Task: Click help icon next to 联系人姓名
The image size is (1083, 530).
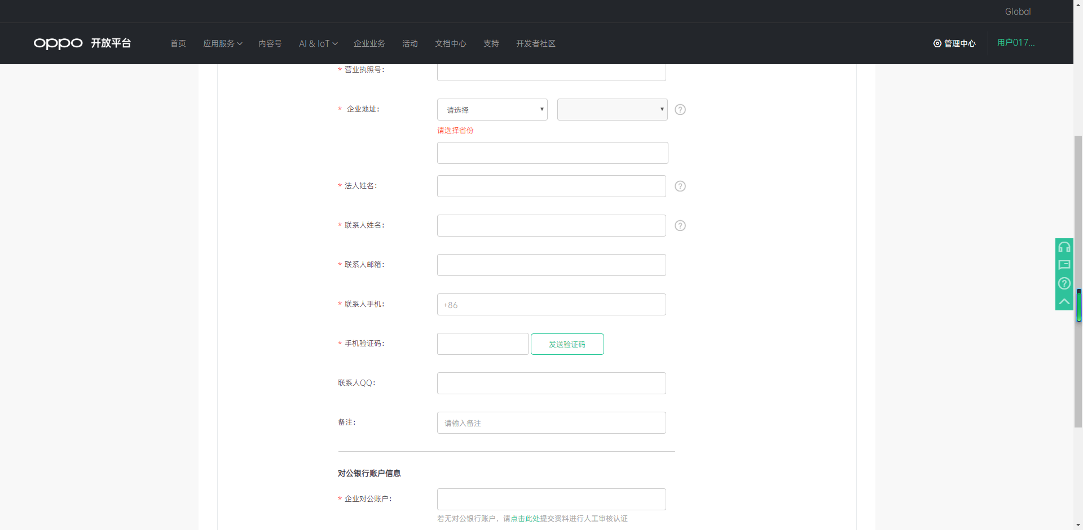Action: pyautogui.click(x=680, y=226)
